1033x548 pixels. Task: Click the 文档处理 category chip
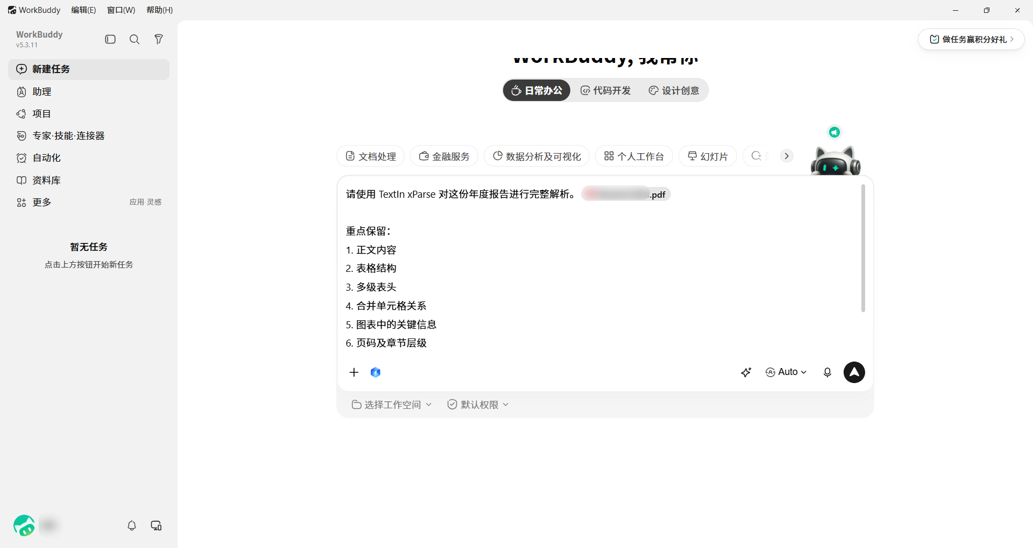370,156
